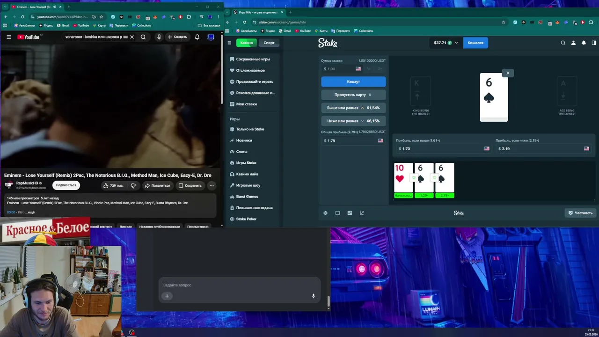This screenshot has width=599, height=337.
Task: Open Gmail bookmark in YouTube window
Action: (x=63, y=25)
